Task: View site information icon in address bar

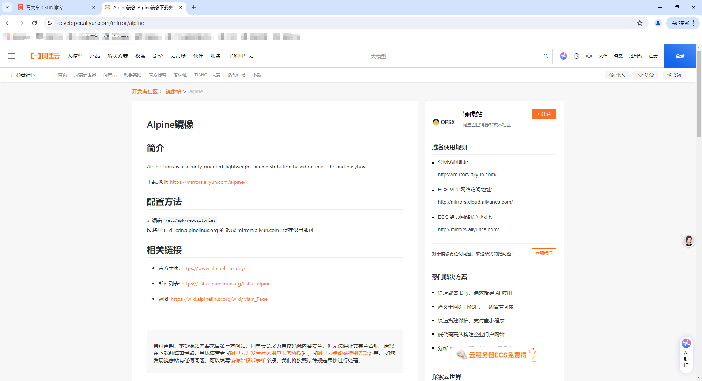Action: (x=50, y=23)
